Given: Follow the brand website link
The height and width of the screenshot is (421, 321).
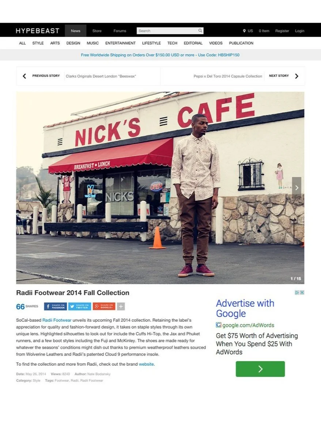Looking at the screenshot, I should [146, 364].
